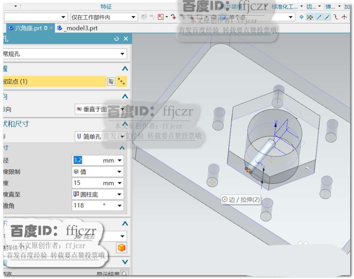354x279 pixels.
Task: Click the 加 ribbon group at far right
Action: 347,7
